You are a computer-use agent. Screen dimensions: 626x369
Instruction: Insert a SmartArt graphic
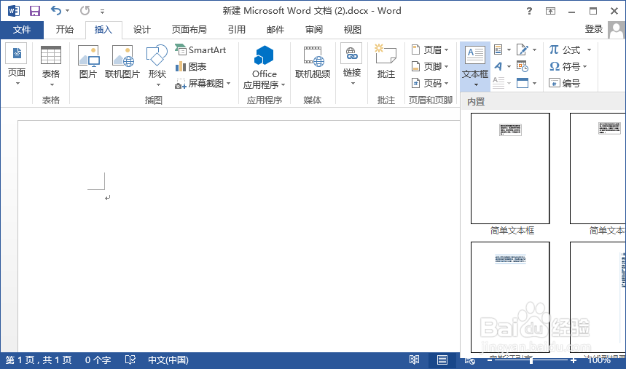200,50
